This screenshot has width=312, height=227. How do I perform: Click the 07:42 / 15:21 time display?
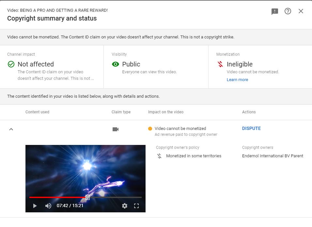[70, 206]
